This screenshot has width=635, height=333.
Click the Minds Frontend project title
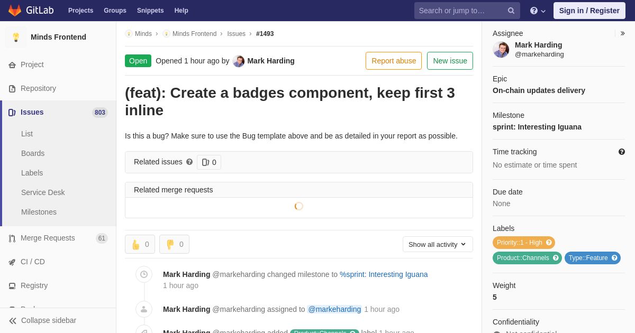[58, 37]
